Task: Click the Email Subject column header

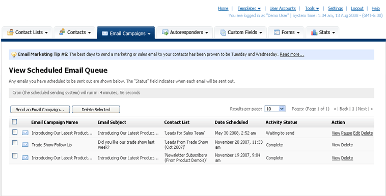Action: click(112, 122)
